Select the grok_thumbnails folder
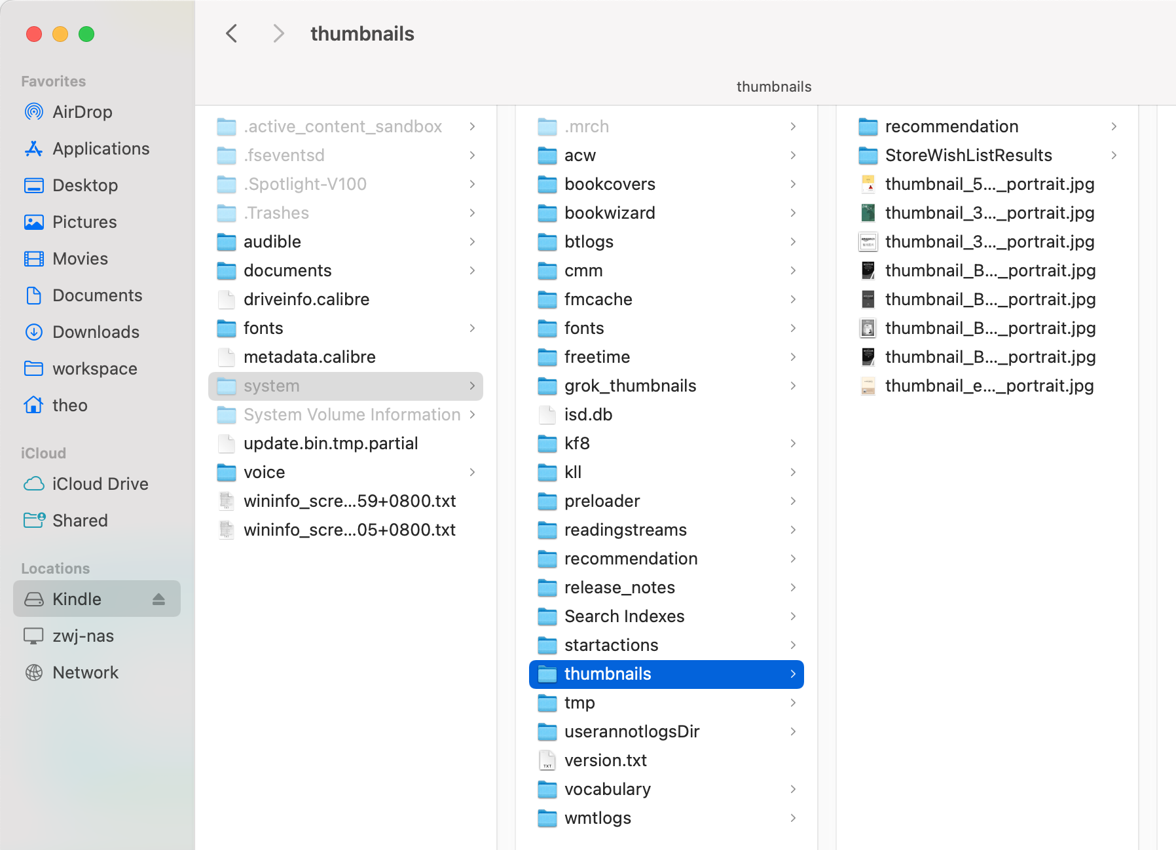 [x=629, y=386]
